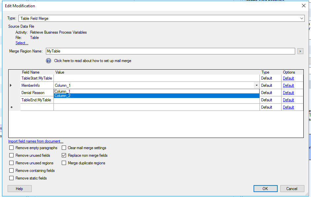
Task: Close the Edit Modification dialog
Action: coord(303,6)
